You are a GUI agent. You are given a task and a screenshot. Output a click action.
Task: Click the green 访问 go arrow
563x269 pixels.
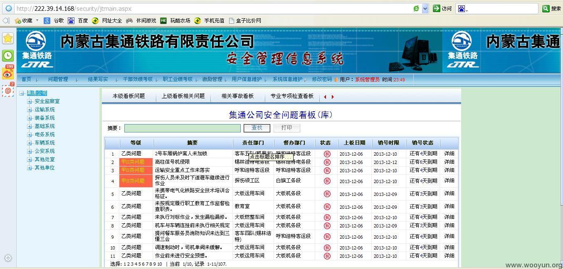437,8
